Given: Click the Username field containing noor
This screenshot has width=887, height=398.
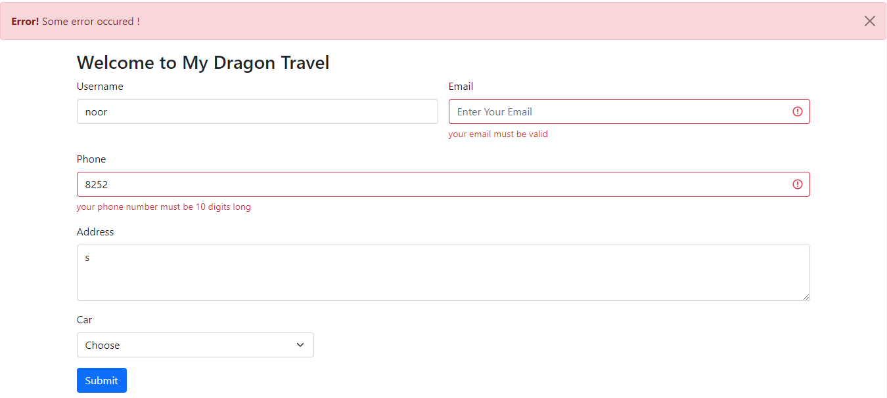Looking at the screenshot, I should 256,111.
